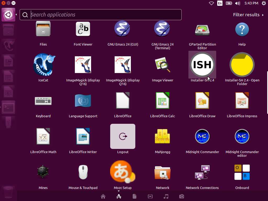Image resolution: width=268 pixels, height=201 pixels.
Task: Switch to the Video lens
Action: point(150,196)
